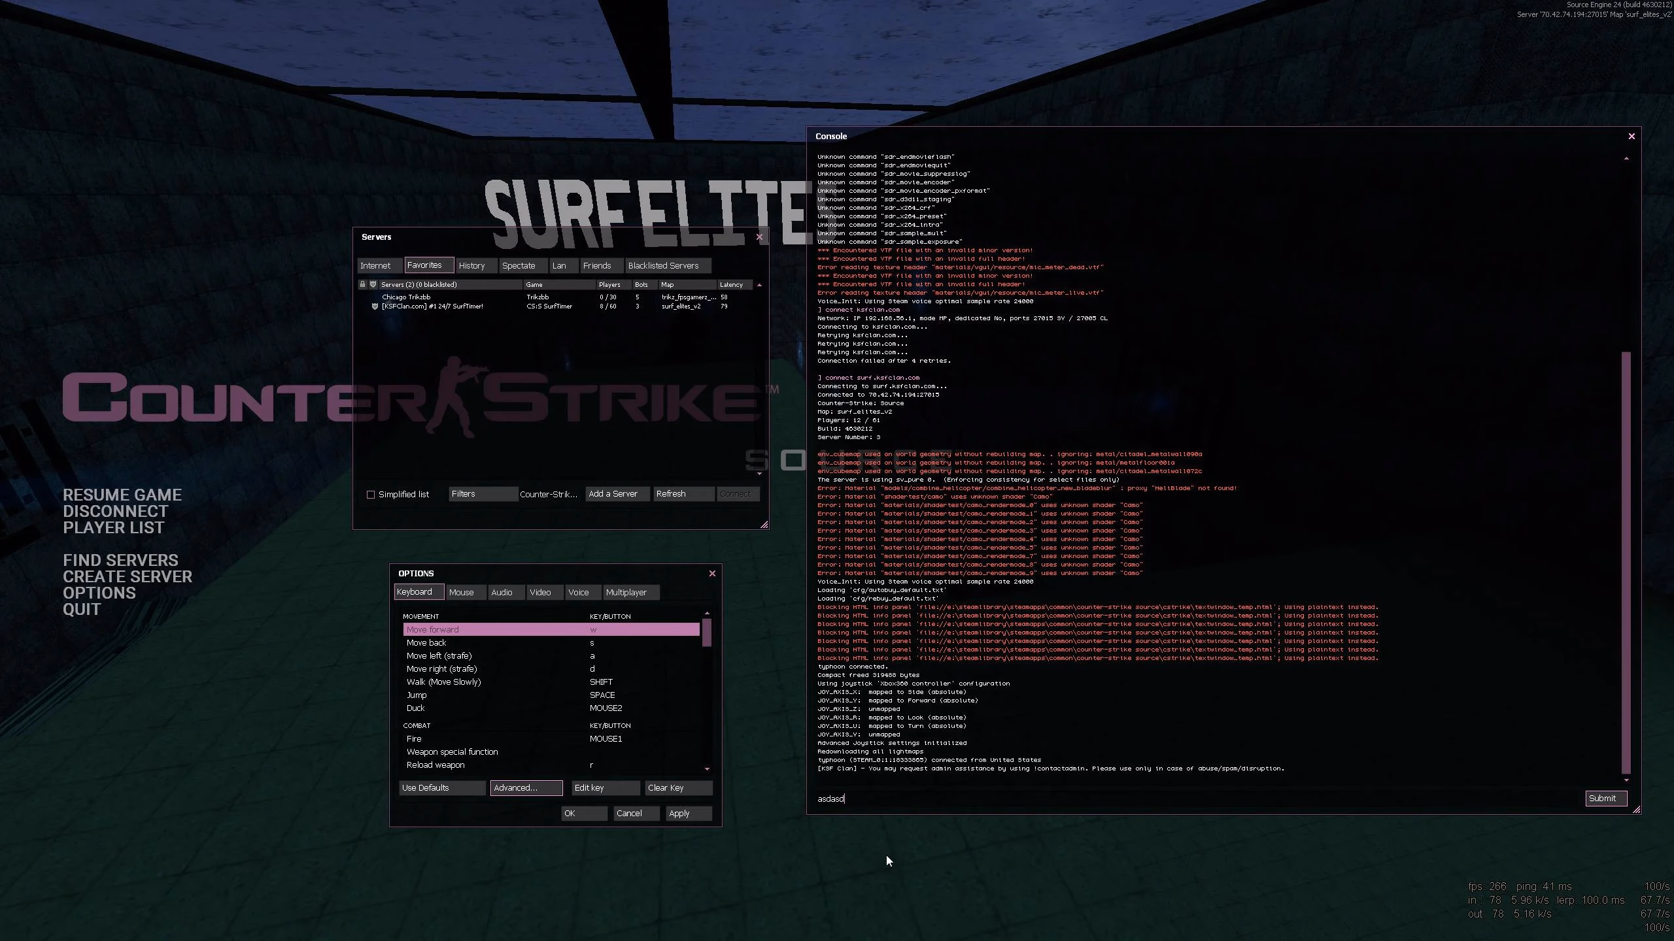Enable the Simplified list checkbox
The height and width of the screenshot is (941, 1674).
coord(371,495)
